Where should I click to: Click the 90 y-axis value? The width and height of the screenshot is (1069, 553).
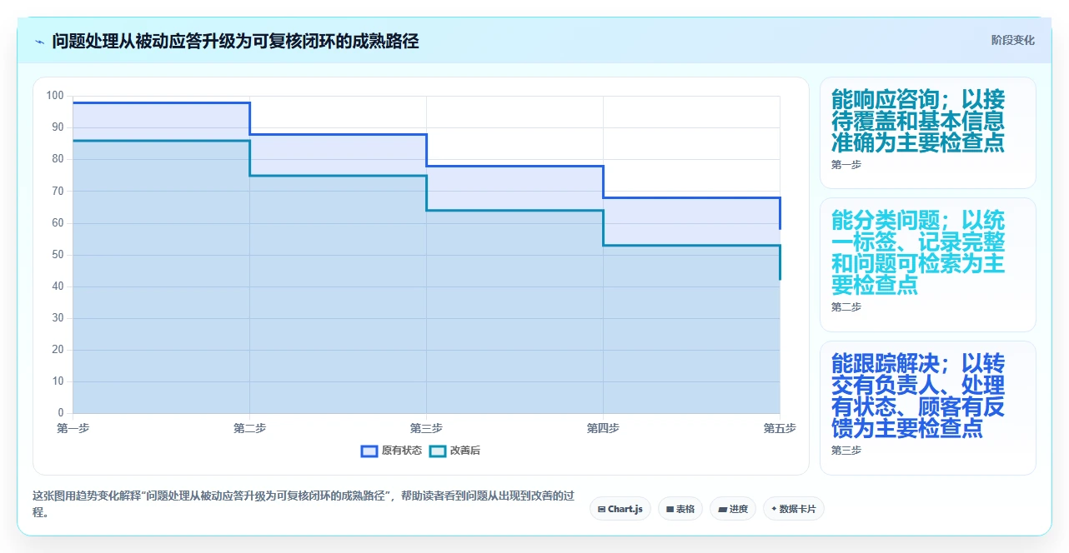58,127
